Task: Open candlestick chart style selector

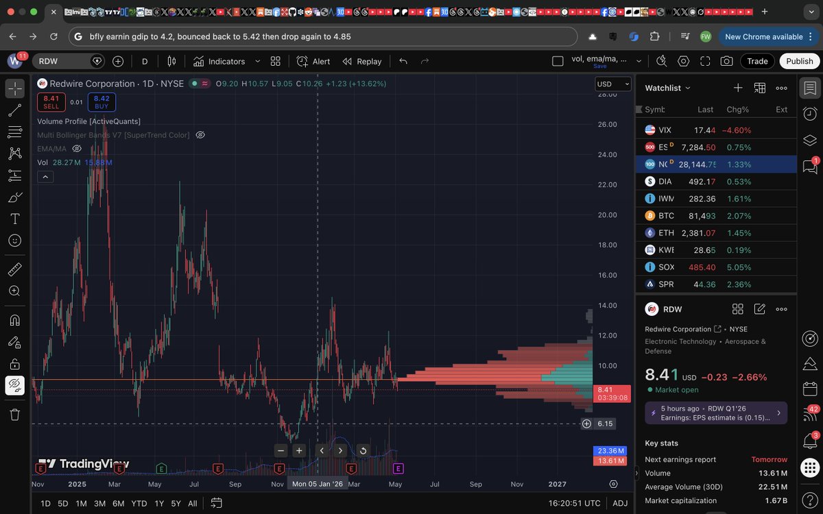Action: tap(171, 61)
